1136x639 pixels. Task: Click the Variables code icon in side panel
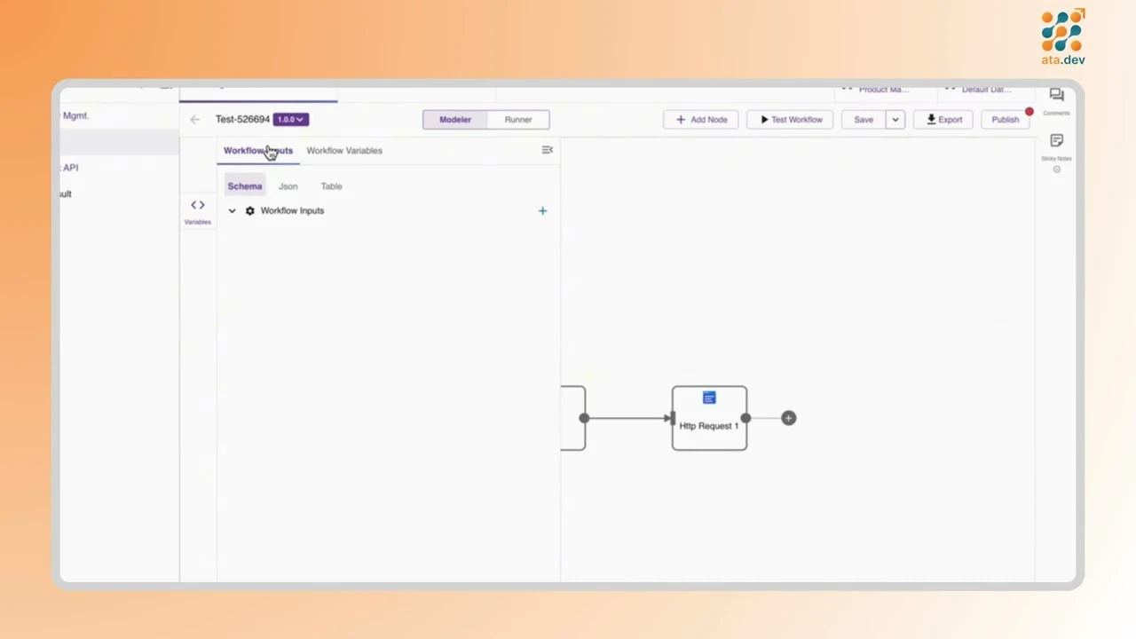tap(196, 205)
